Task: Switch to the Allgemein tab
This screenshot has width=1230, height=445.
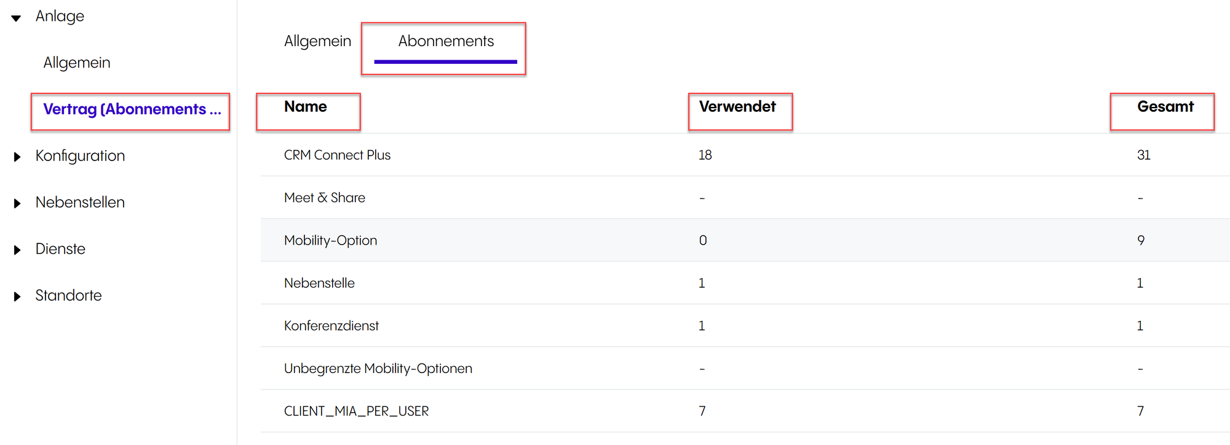Action: [x=317, y=41]
